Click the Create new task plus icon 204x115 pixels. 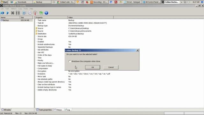coord(24,13)
